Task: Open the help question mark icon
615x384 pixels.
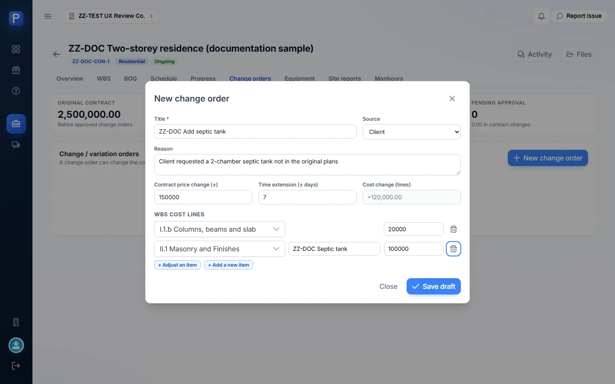Action: (16, 91)
